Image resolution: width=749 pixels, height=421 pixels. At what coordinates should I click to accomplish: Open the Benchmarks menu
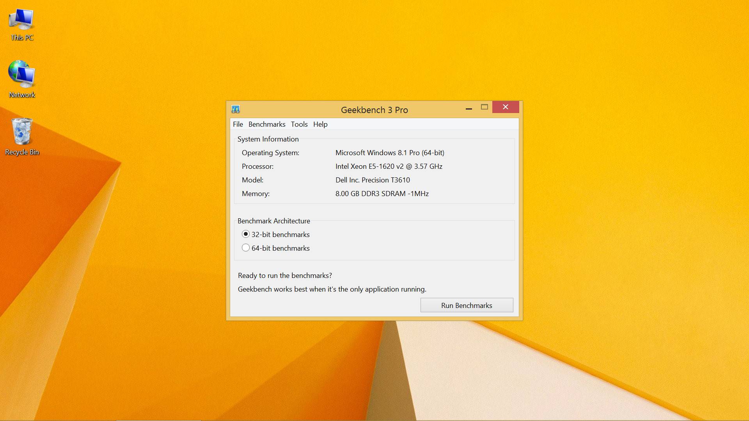click(x=267, y=124)
